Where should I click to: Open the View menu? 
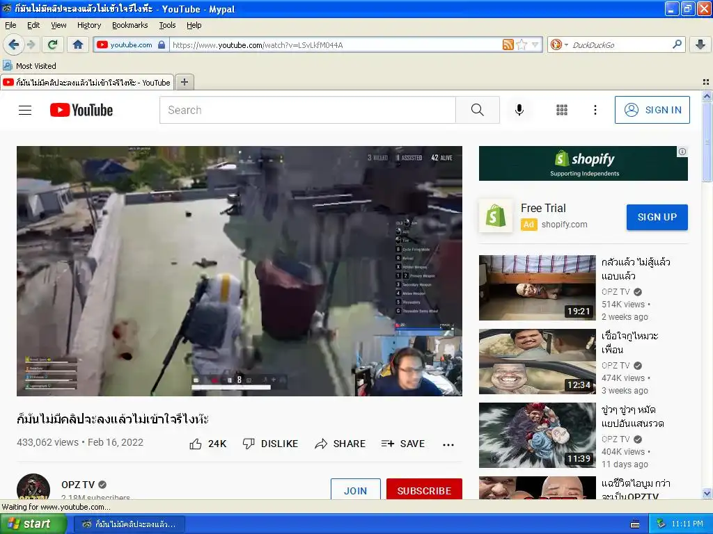pyautogui.click(x=58, y=25)
